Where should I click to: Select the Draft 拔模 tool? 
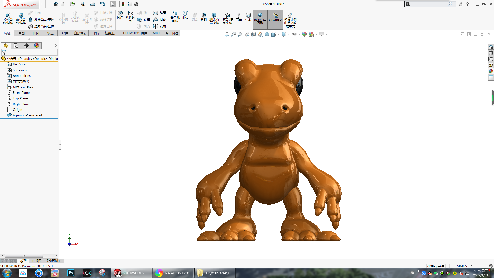point(144,20)
